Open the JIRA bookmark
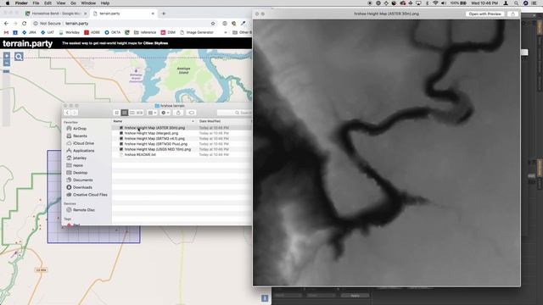The image size is (543, 305). [29, 32]
